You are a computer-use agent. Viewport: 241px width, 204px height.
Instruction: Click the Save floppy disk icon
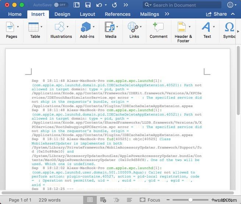tap(88, 5)
